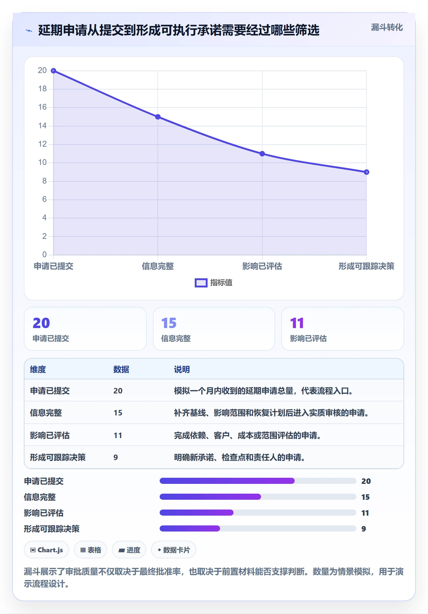Click the stat card showing 15 信息完整

[x=214, y=329]
